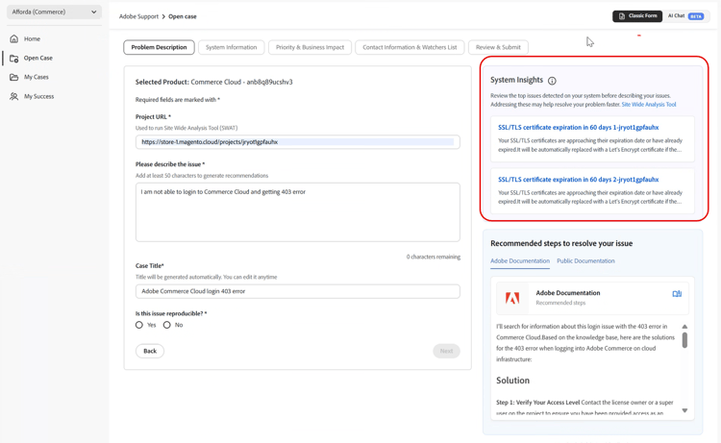The height and width of the screenshot is (443, 721).
Task: Select My Success in sidebar
Action: (38, 96)
